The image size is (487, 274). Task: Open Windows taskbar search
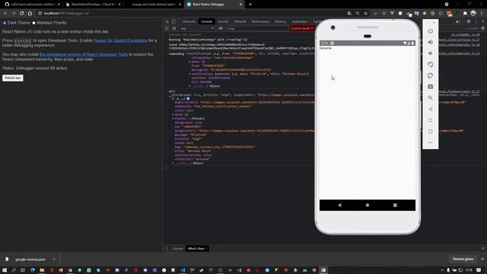14,270
